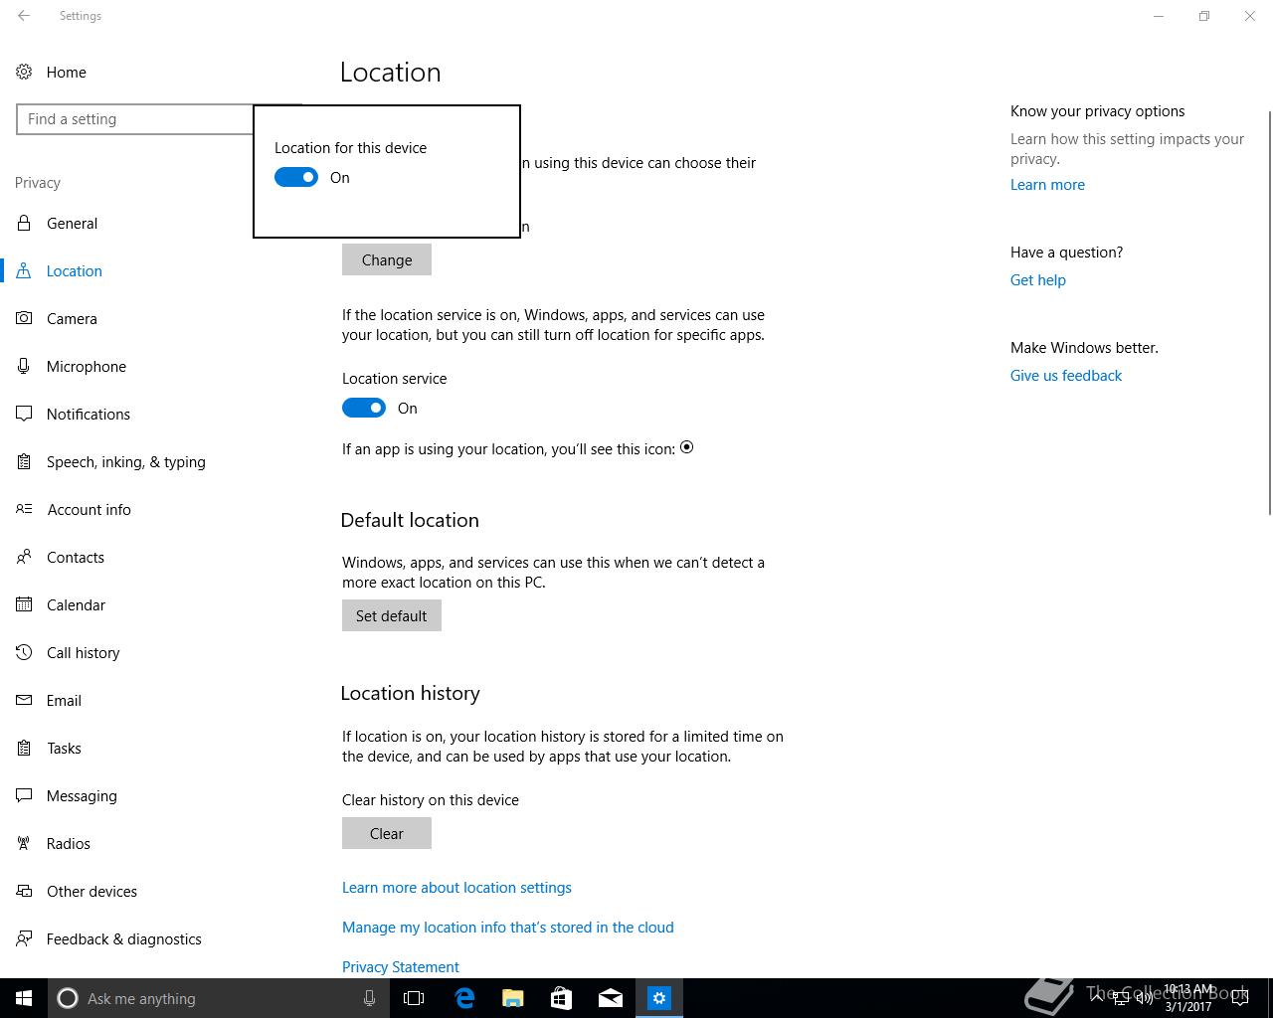The height and width of the screenshot is (1018, 1273).
Task: Click the Feedback & diagnostics icon
Action: coord(24,938)
